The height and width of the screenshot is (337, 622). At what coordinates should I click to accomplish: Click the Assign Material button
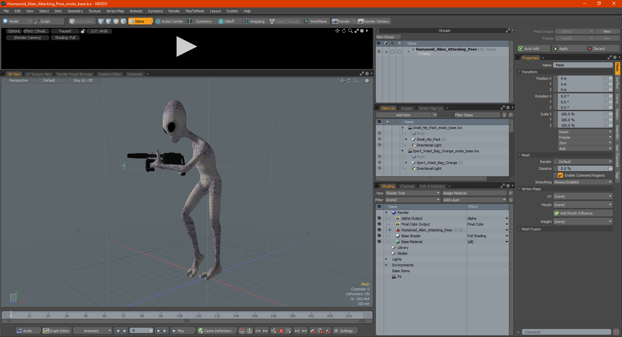click(x=475, y=193)
